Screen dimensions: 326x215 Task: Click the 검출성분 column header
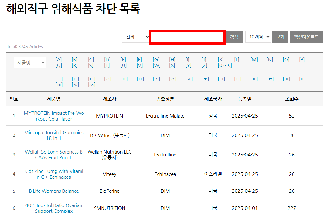click(165, 99)
